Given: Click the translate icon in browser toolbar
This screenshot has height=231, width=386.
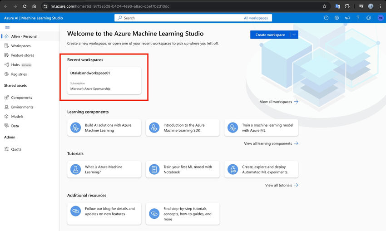Looking at the screenshot, I should pos(337,6).
